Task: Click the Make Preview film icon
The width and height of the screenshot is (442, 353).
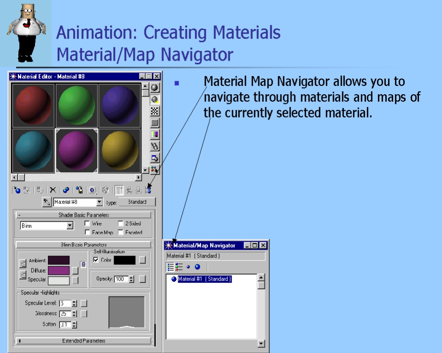Action: (x=155, y=147)
